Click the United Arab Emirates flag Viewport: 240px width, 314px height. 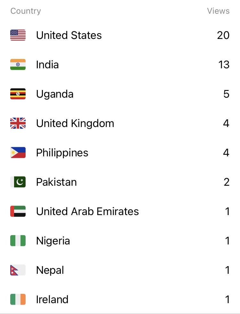[18, 211]
